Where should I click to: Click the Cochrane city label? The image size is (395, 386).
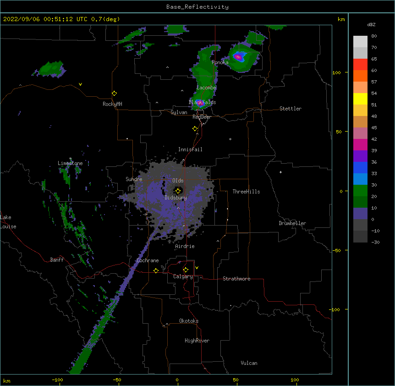tap(148, 260)
